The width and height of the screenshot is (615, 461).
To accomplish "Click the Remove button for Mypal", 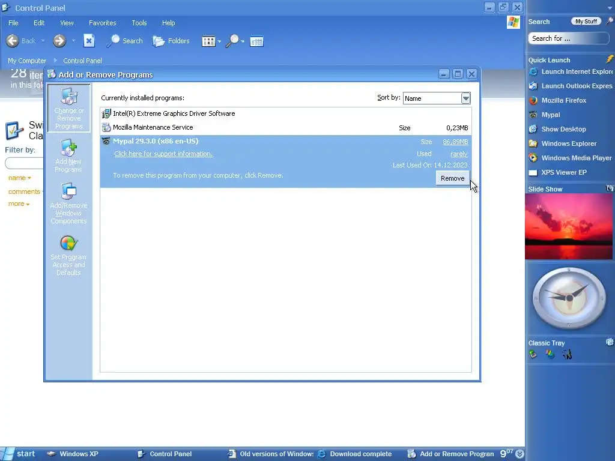I will [453, 178].
